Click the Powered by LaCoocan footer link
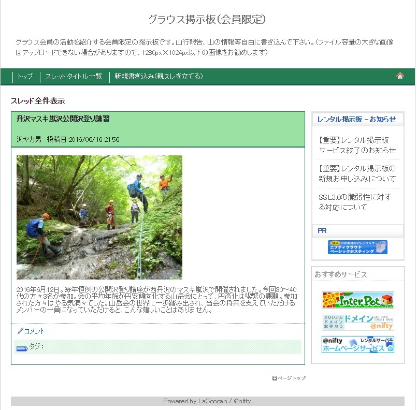417x410 pixels. [x=207, y=401]
